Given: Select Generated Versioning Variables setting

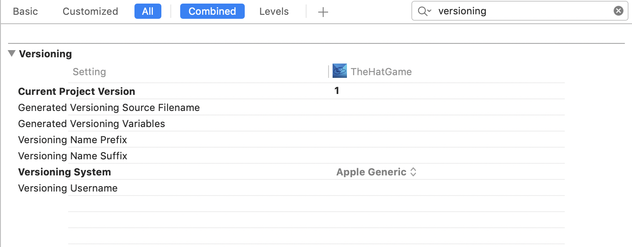Looking at the screenshot, I should click(91, 123).
